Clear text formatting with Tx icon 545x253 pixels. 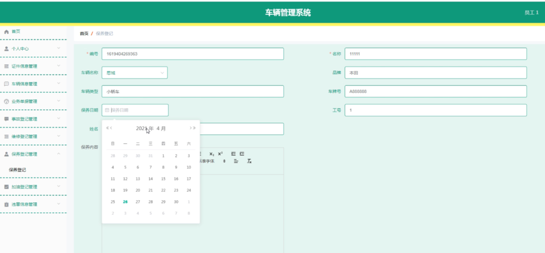249,161
